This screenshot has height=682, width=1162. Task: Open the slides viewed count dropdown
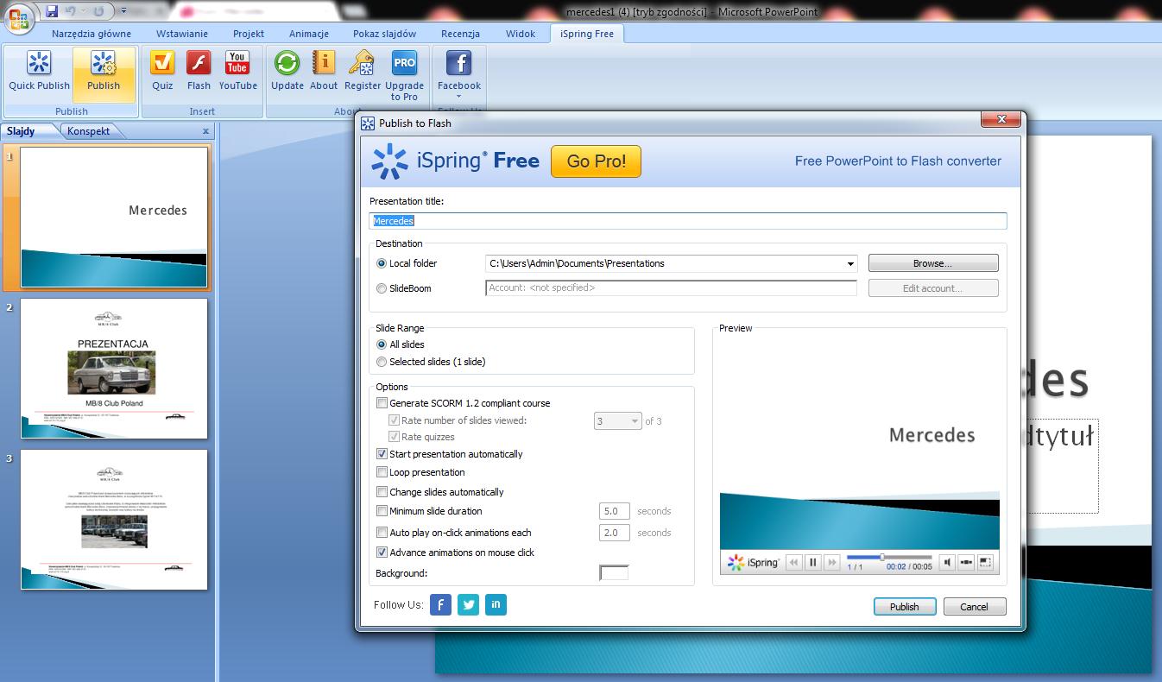coord(635,421)
